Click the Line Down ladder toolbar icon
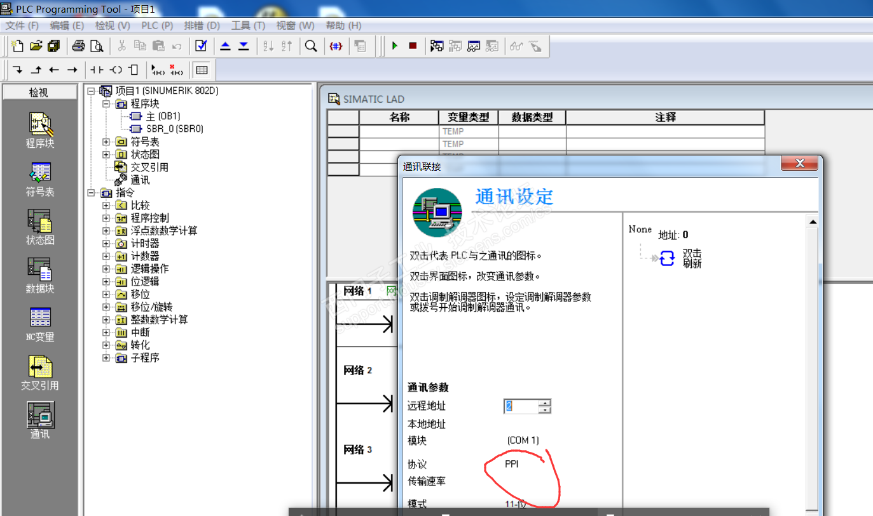 pyautogui.click(x=18, y=70)
